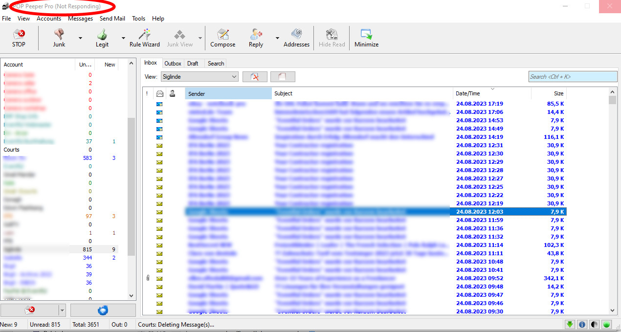Mark the message as Junk
The width and height of the screenshot is (621, 332).
tap(59, 38)
